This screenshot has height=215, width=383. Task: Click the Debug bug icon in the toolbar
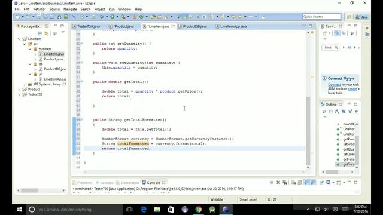pos(102,17)
